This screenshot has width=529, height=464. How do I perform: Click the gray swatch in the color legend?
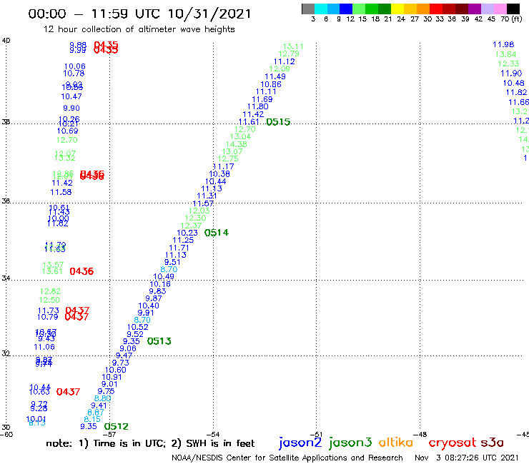308,9
